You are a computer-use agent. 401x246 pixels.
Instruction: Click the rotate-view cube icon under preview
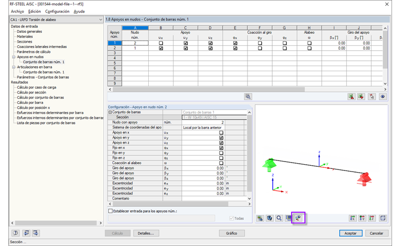point(270,218)
